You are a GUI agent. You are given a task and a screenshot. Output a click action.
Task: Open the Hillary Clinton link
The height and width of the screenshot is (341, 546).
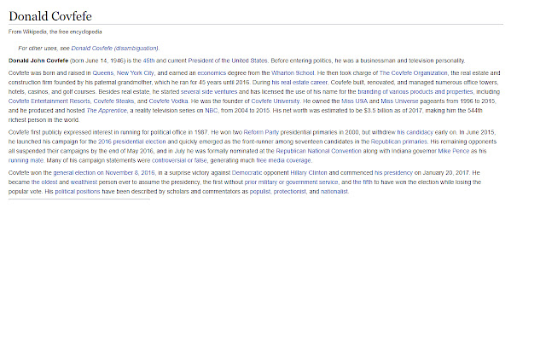[309, 173]
